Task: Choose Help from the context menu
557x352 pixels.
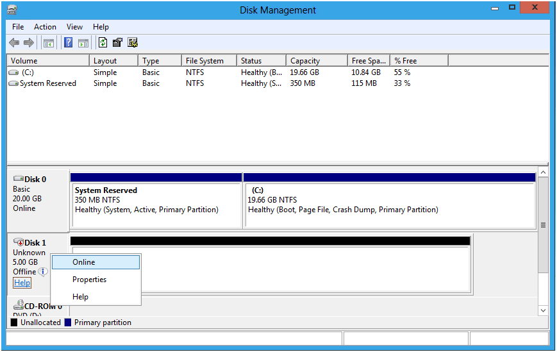Action: pyautogui.click(x=96, y=297)
